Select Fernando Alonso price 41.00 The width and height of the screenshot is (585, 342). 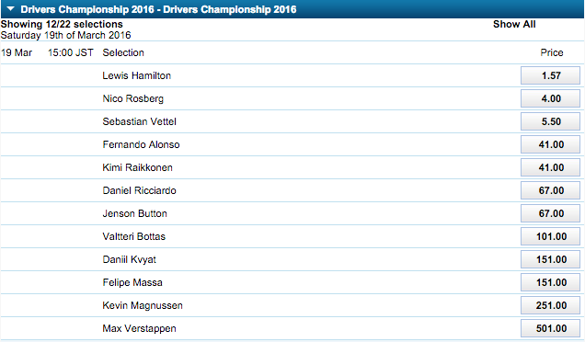click(x=550, y=144)
